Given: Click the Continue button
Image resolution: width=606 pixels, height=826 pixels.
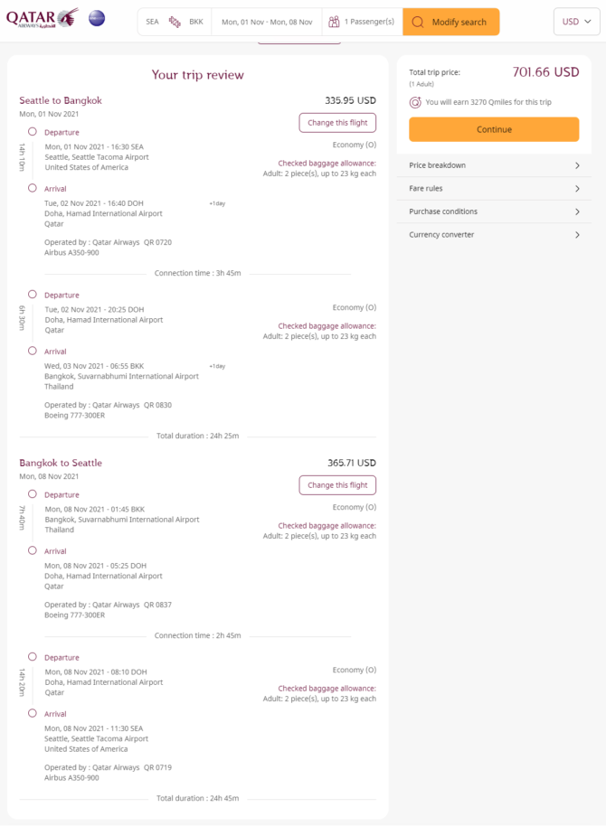Looking at the screenshot, I should pos(494,129).
